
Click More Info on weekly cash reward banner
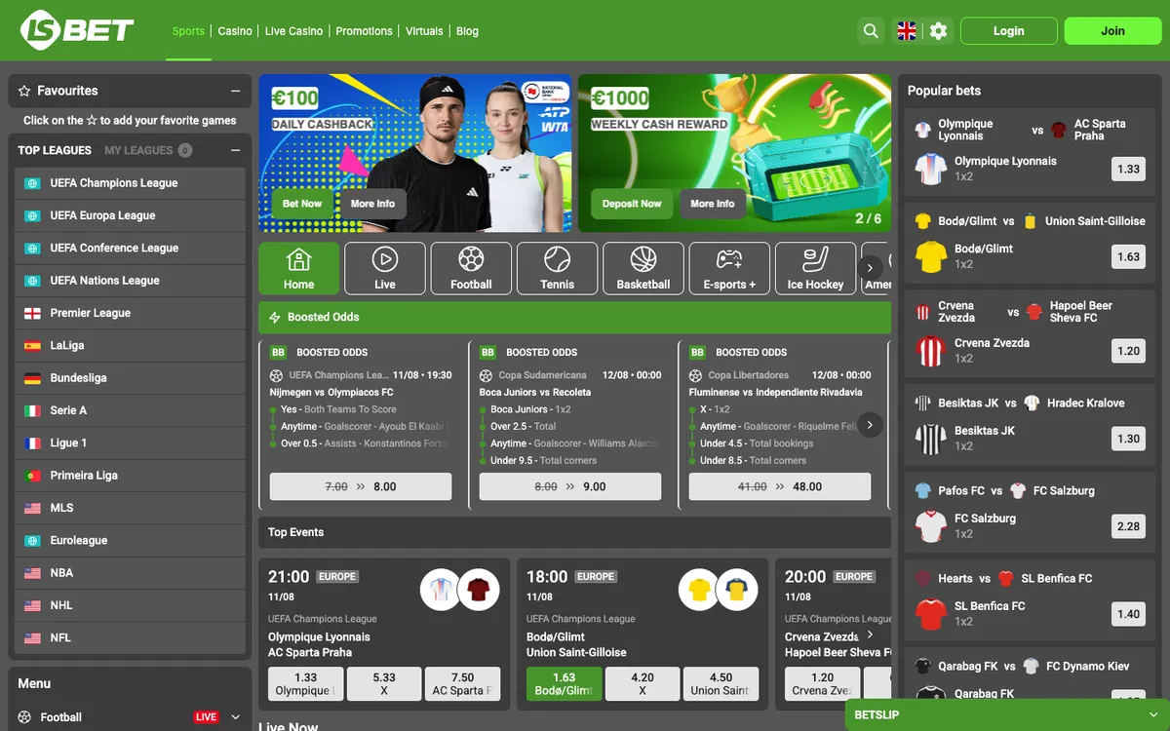pyautogui.click(x=713, y=204)
